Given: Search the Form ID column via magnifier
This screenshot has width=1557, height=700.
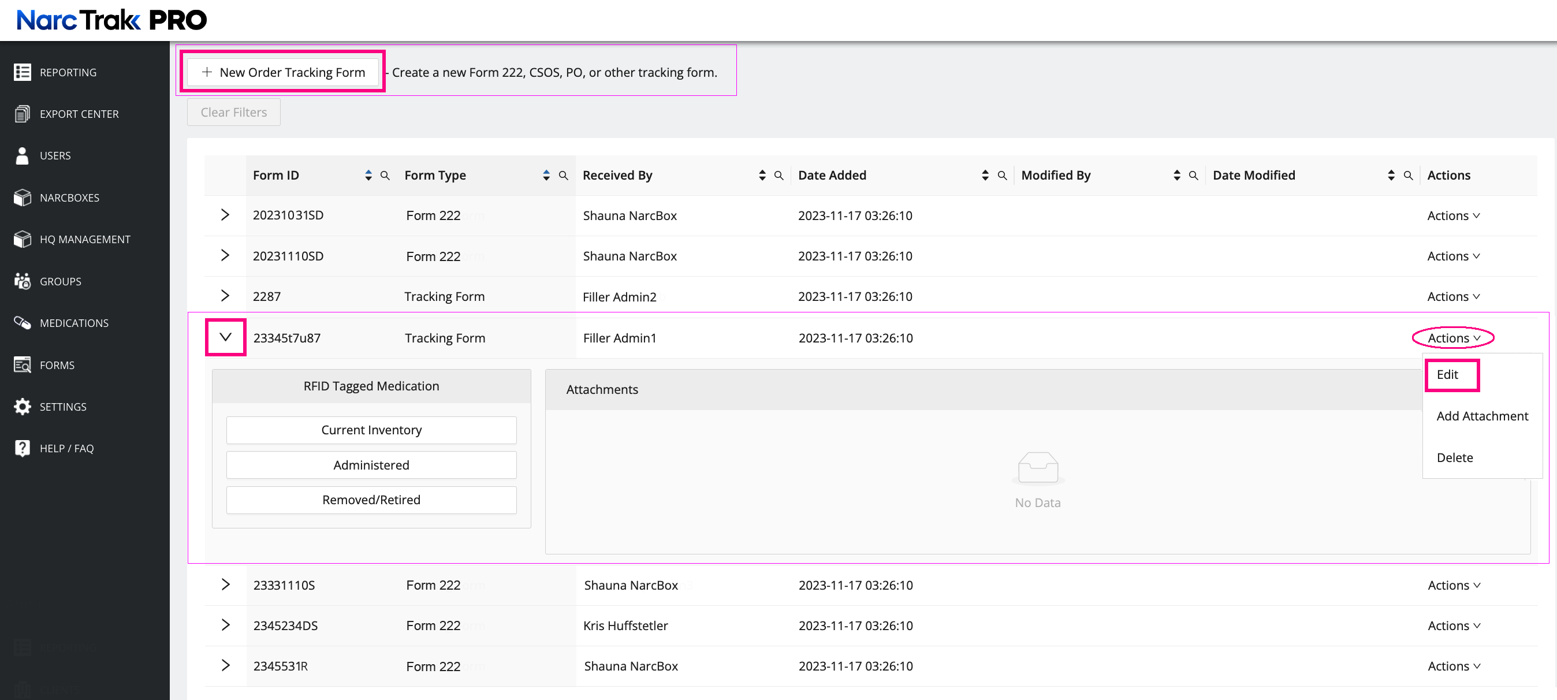Looking at the screenshot, I should pyautogui.click(x=385, y=176).
